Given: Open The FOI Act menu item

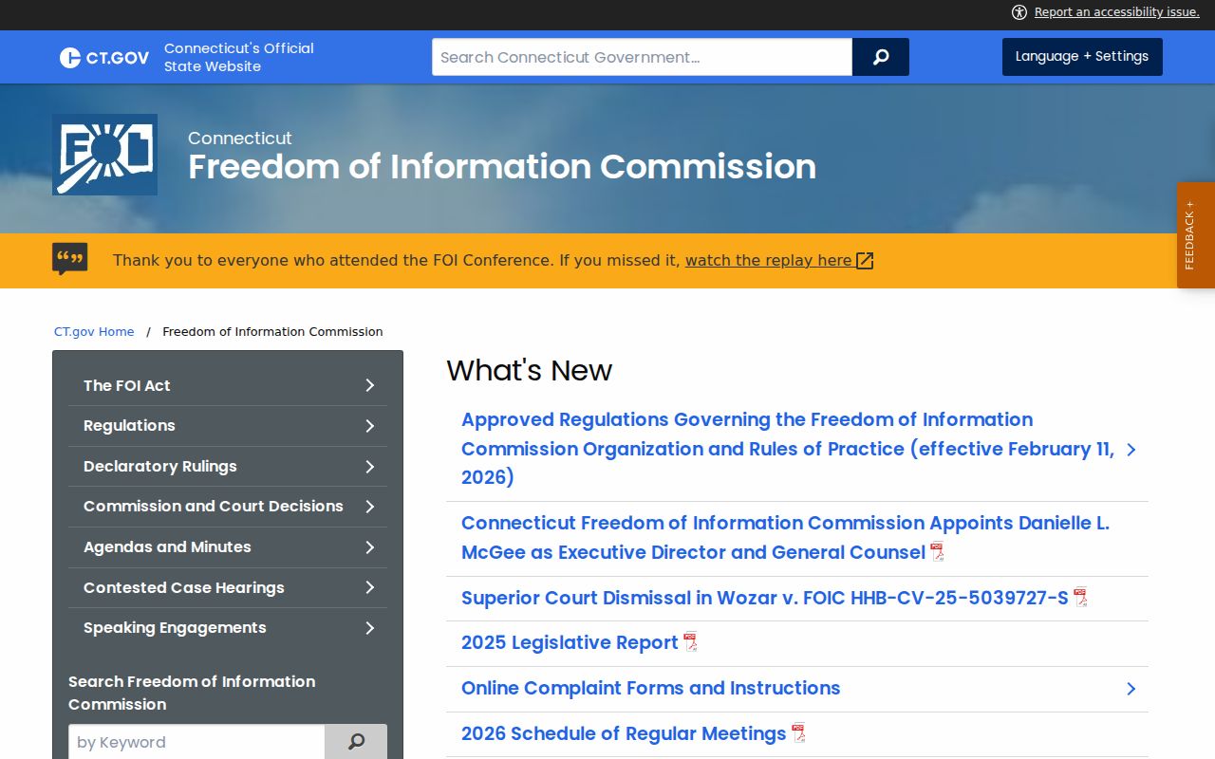Looking at the screenshot, I should (x=127, y=385).
